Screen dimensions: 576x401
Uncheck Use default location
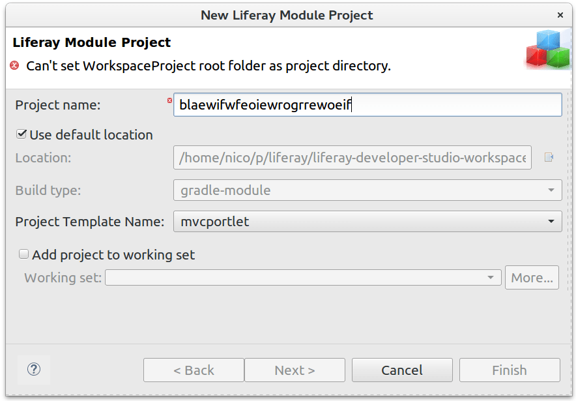pyautogui.click(x=21, y=135)
